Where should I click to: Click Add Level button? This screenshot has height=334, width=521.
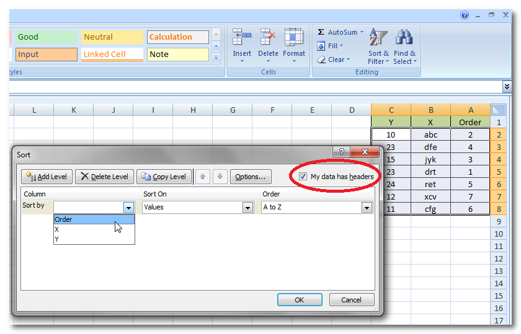(47, 177)
